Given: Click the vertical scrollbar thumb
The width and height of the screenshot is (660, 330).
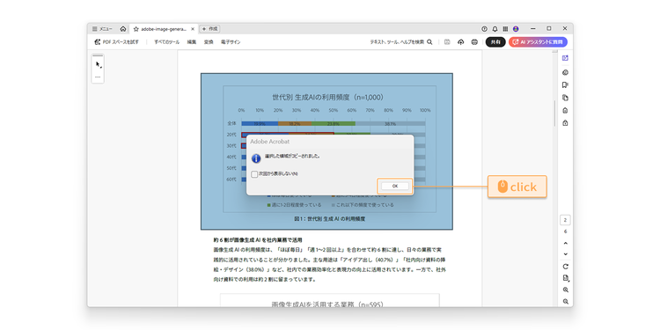Looking at the screenshot, I should coord(554,114).
